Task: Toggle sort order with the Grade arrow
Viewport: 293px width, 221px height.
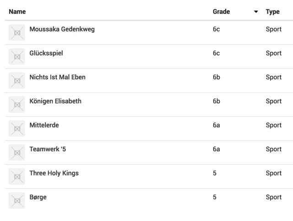Action: pyautogui.click(x=255, y=11)
